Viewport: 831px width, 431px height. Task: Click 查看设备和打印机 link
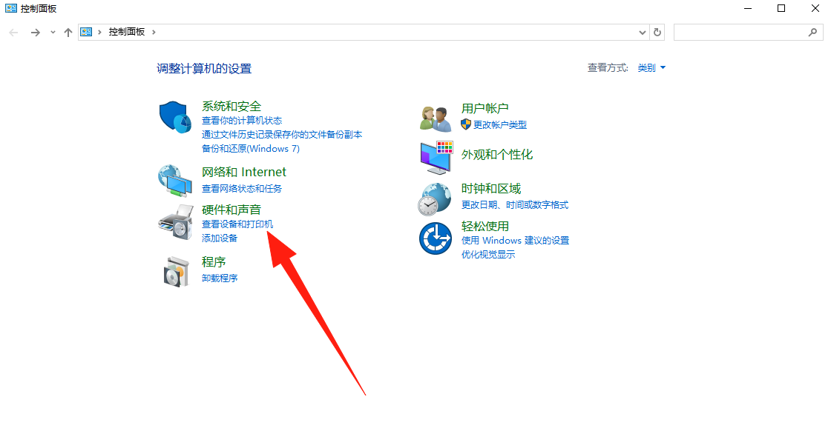237,224
